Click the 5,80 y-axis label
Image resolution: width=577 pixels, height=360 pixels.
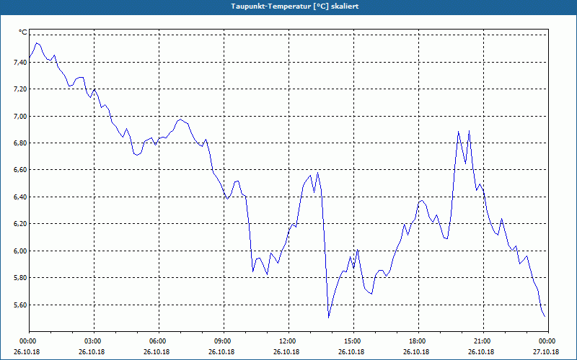tap(20, 278)
